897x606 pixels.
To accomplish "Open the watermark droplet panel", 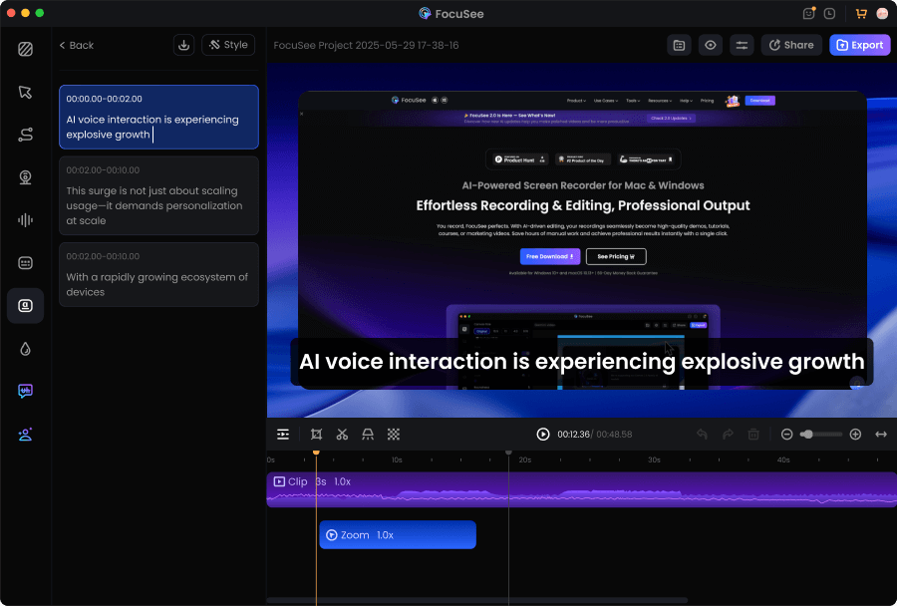I will (x=25, y=349).
